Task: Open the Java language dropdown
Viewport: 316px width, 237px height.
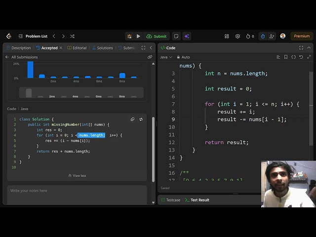Action: [166, 57]
